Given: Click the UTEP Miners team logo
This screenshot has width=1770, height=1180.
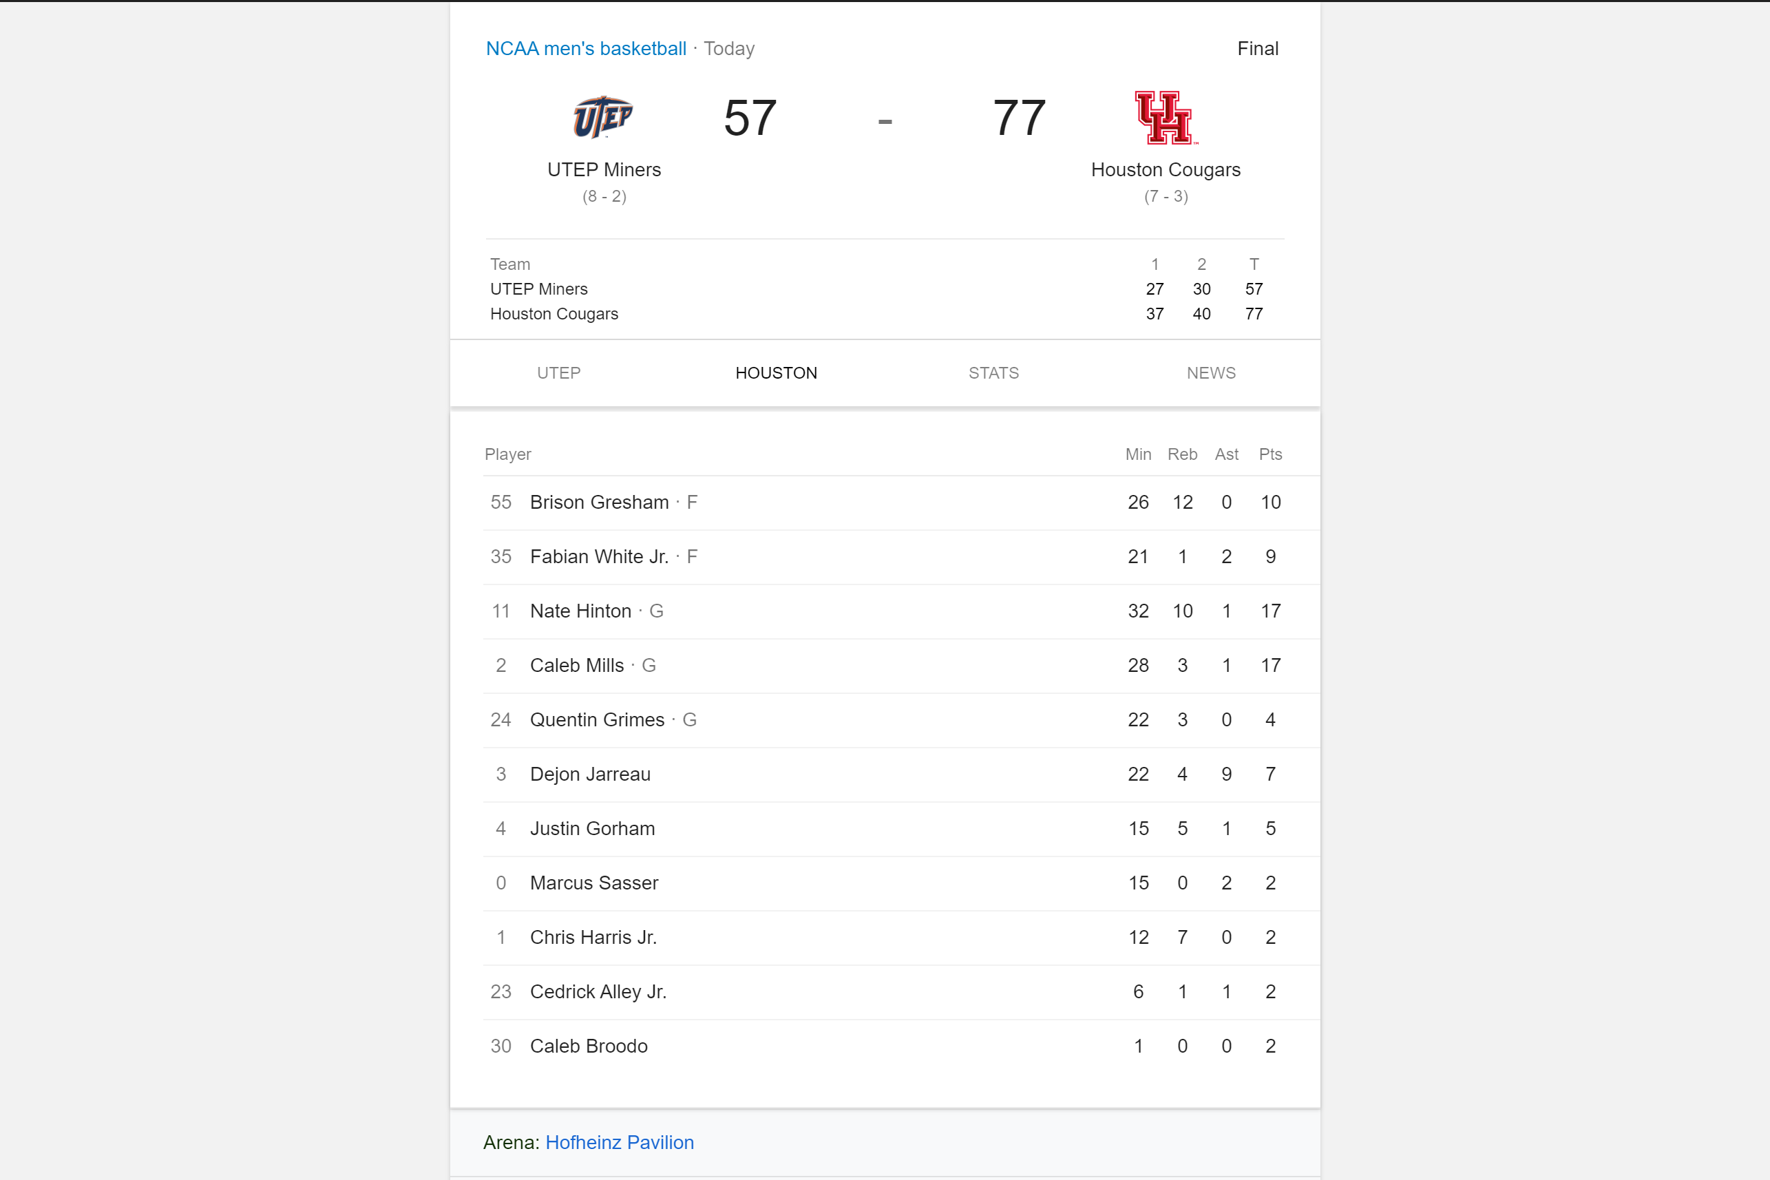Looking at the screenshot, I should 603,118.
